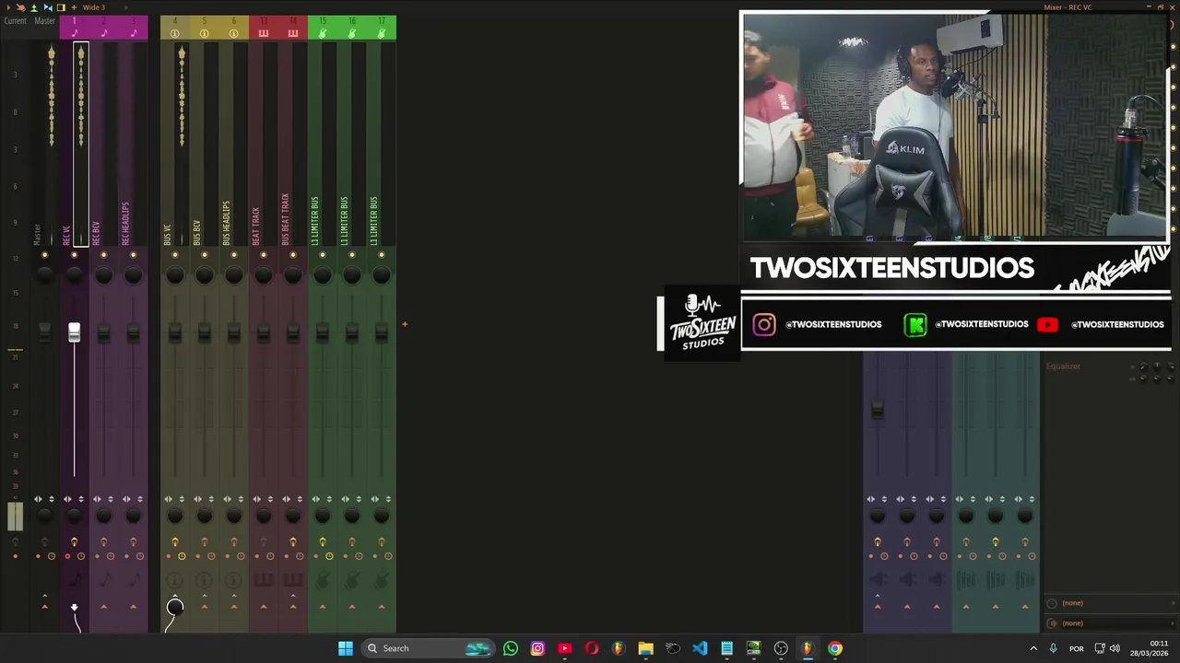The width and height of the screenshot is (1180, 663).
Task: Click the routing arrow on track 17 L1 LIMITER BUS
Action: coord(382,606)
